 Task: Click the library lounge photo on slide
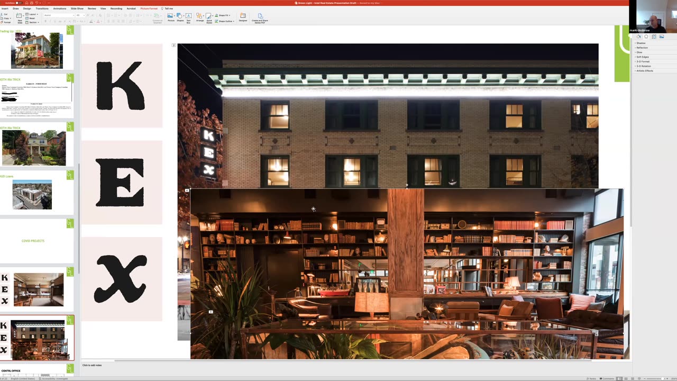point(407,274)
